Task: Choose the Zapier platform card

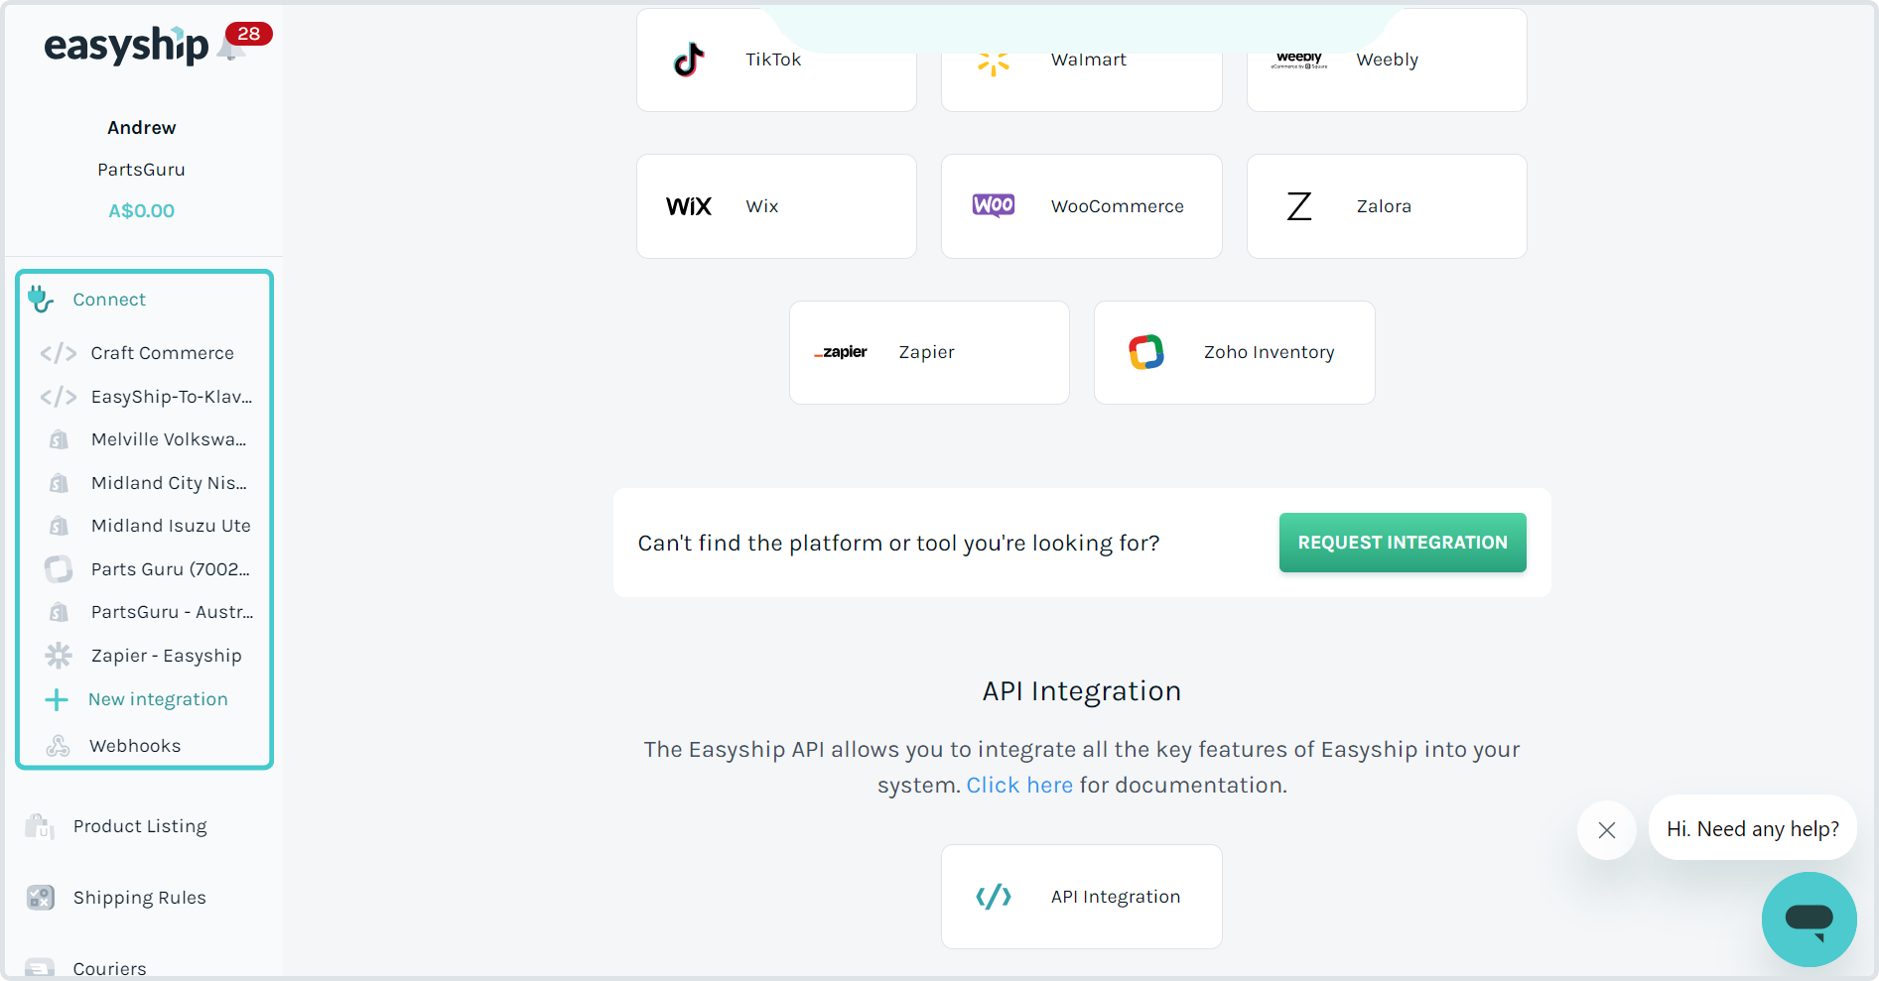Action: tap(929, 352)
